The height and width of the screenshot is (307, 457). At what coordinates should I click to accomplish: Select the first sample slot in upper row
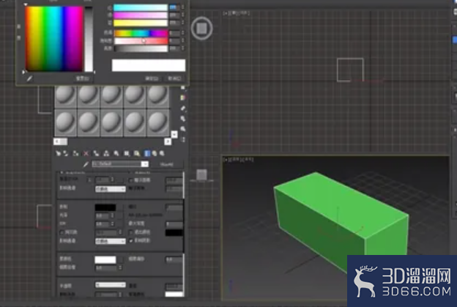(x=66, y=97)
